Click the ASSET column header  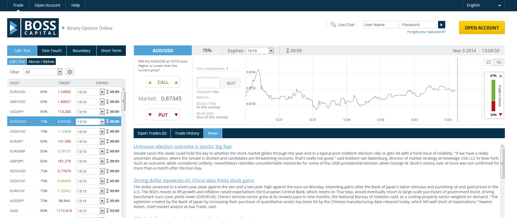[x=15, y=83]
